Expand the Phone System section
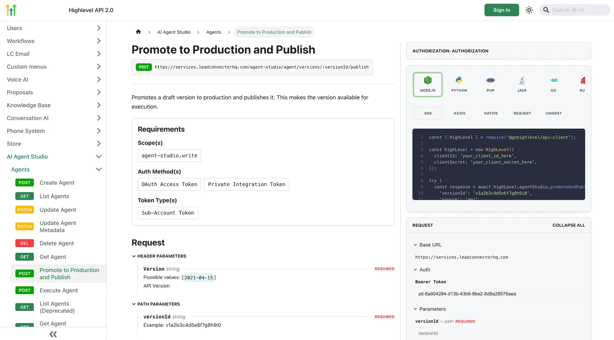Image resolution: width=614 pixels, height=340 pixels. [x=99, y=131]
